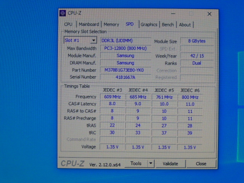Click the Module Manuf. Samsung value
The image size is (244, 183).
(125, 56)
